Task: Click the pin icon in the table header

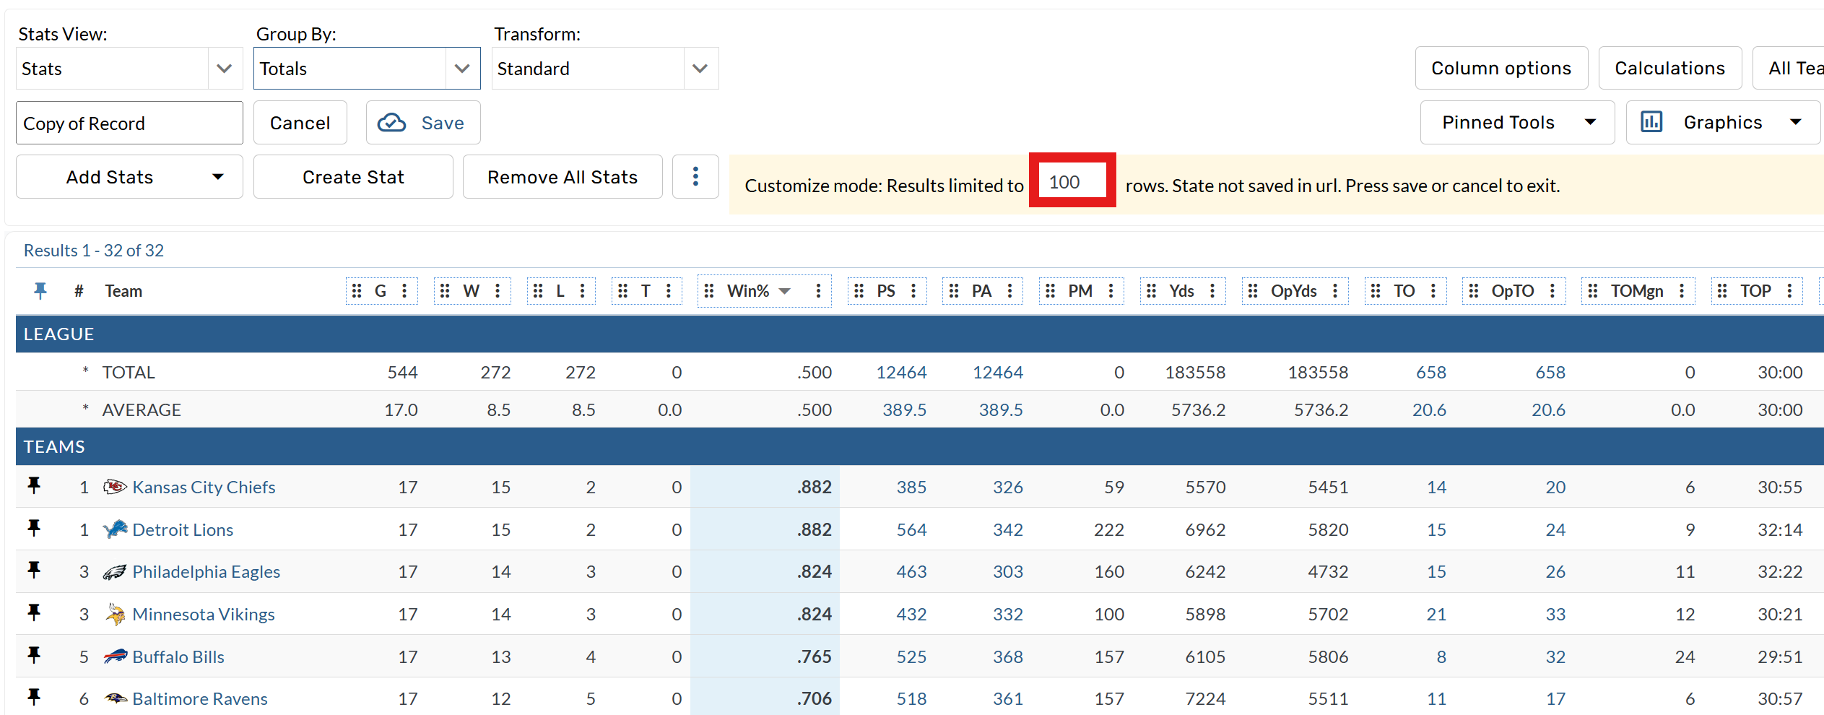Action: [x=40, y=291]
